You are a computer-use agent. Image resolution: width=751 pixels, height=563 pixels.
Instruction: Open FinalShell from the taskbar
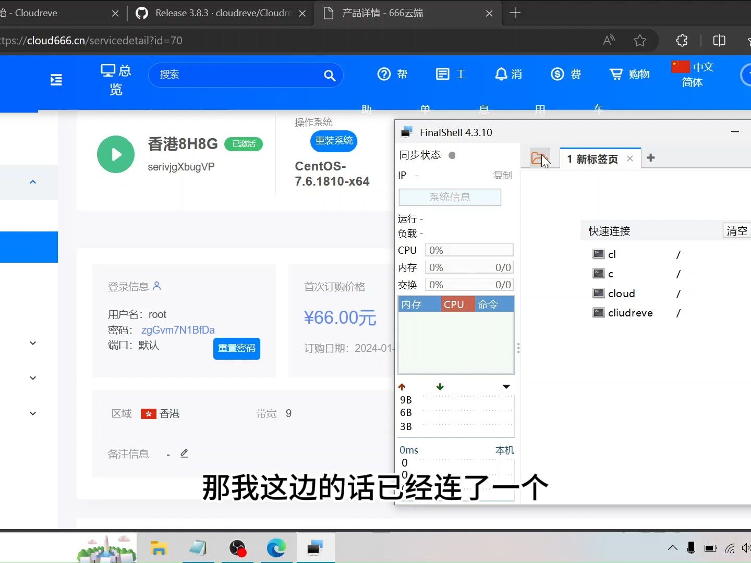[316, 548]
